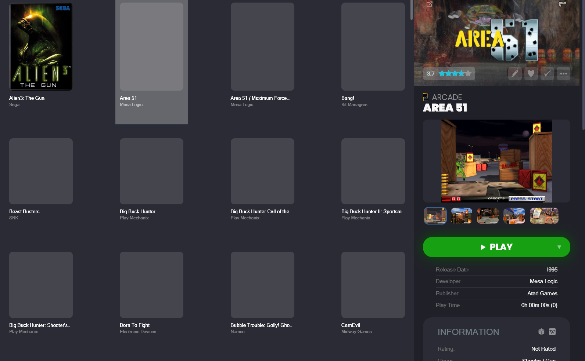Select the second Area 51 screenshot thumbnail
This screenshot has height=361, width=585.
click(x=462, y=216)
